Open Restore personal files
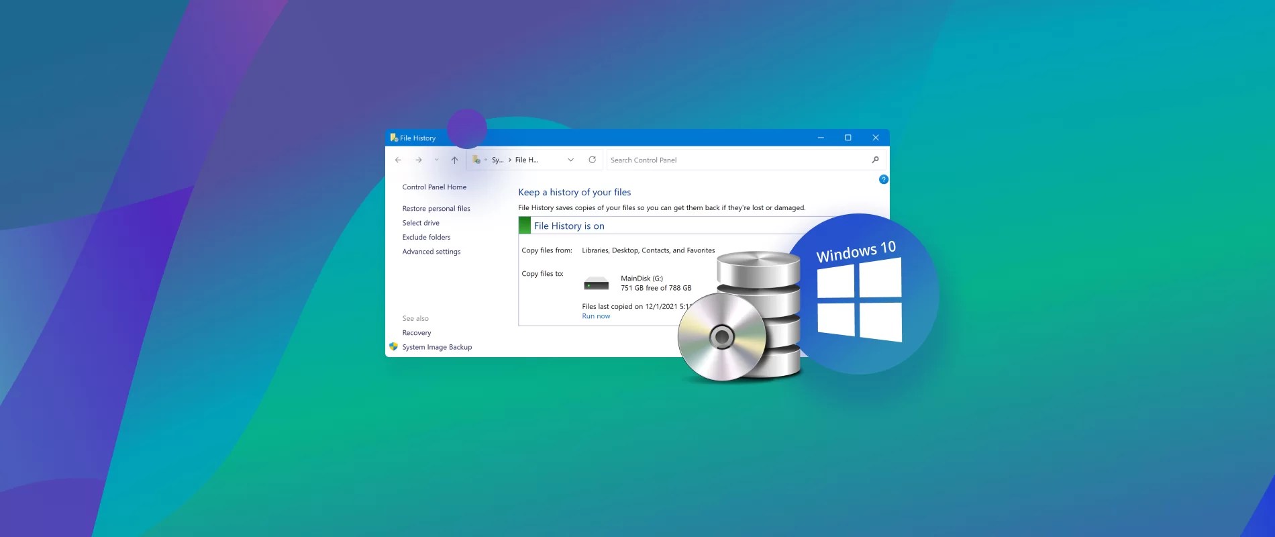1275x537 pixels. click(436, 209)
